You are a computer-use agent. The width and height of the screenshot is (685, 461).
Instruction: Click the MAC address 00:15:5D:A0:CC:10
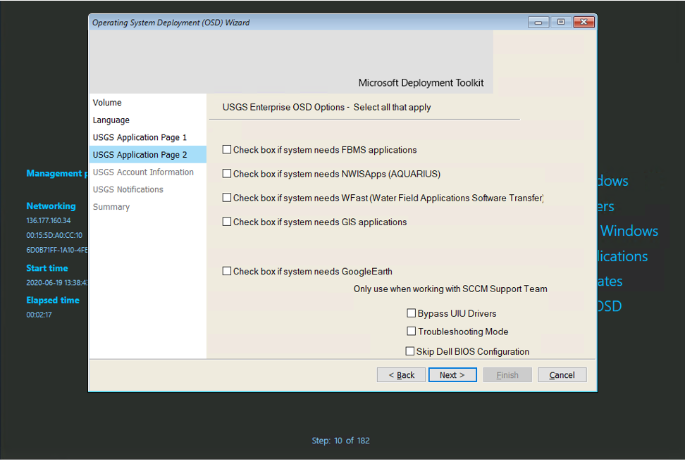(x=54, y=236)
